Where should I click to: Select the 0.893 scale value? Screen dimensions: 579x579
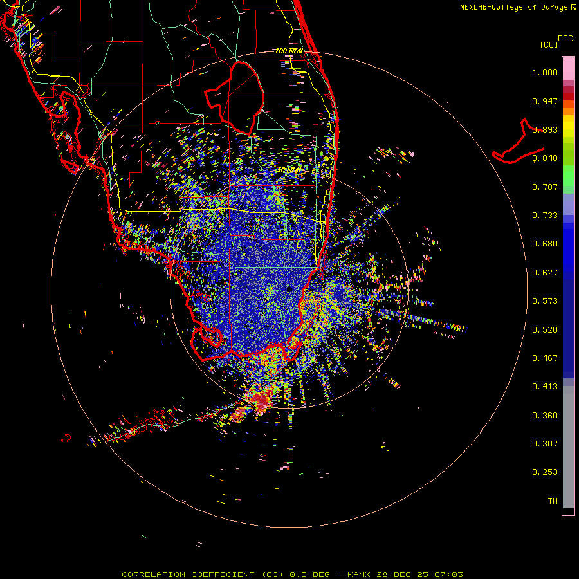point(545,129)
